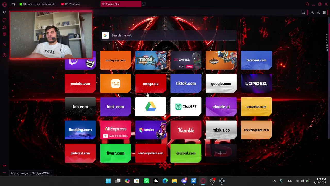Open Marvel Tokon speed dial tile

tap(151, 60)
